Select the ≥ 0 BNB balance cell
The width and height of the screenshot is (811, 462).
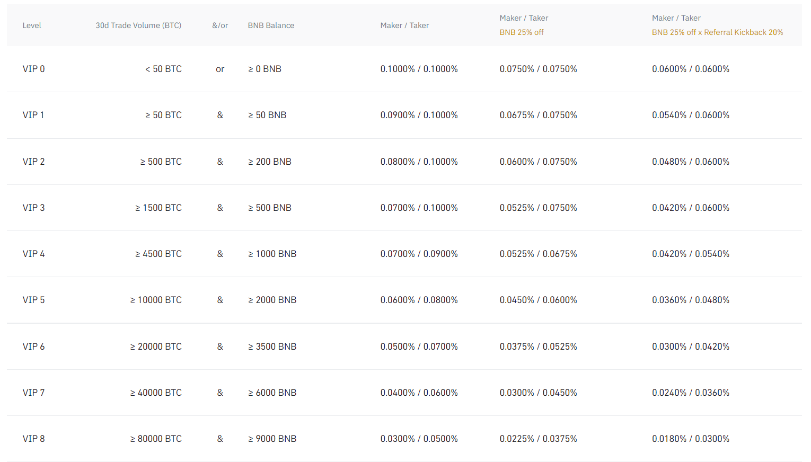pyautogui.click(x=265, y=69)
